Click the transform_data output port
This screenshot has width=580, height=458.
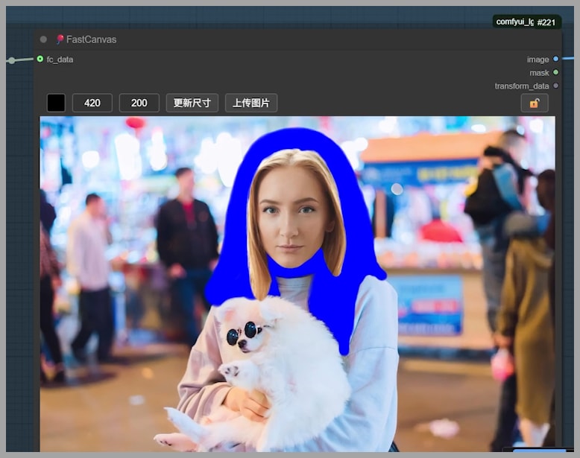(555, 86)
